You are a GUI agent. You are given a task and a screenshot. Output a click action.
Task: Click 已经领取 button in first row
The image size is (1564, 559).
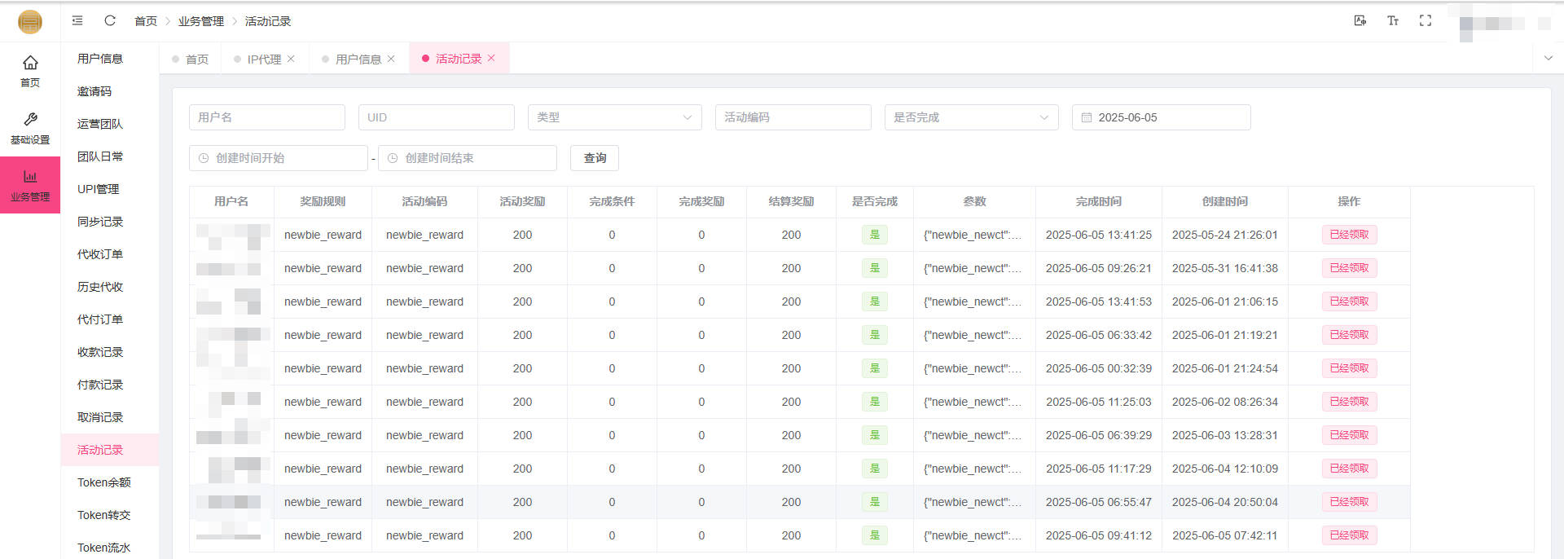[x=1349, y=235]
